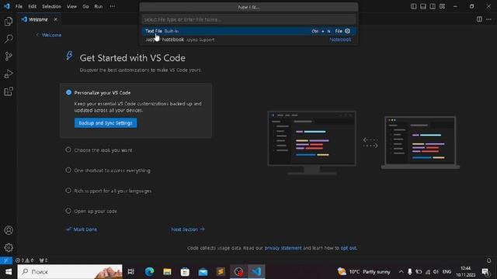Screen dimensions: 497x279
Task: Show errors and warnings count in status bar
Action: [x=24, y=260]
